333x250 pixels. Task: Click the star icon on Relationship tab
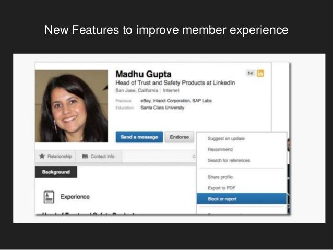42,156
